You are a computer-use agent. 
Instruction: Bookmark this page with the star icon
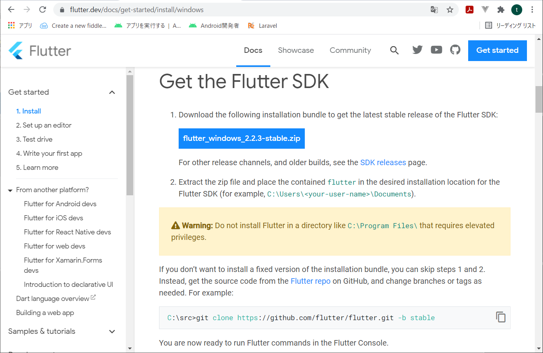[450, 10]
